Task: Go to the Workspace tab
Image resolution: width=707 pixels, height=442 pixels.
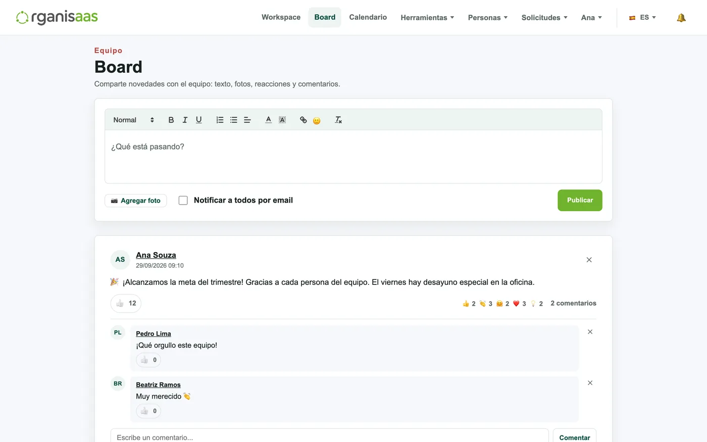Action: point(281,17)
